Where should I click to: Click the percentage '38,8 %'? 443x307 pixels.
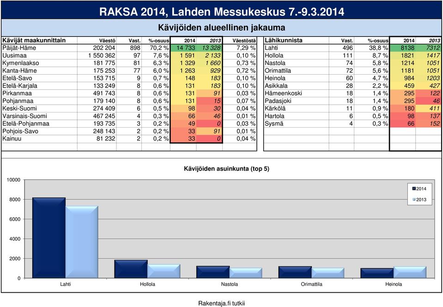pos(379,48)
